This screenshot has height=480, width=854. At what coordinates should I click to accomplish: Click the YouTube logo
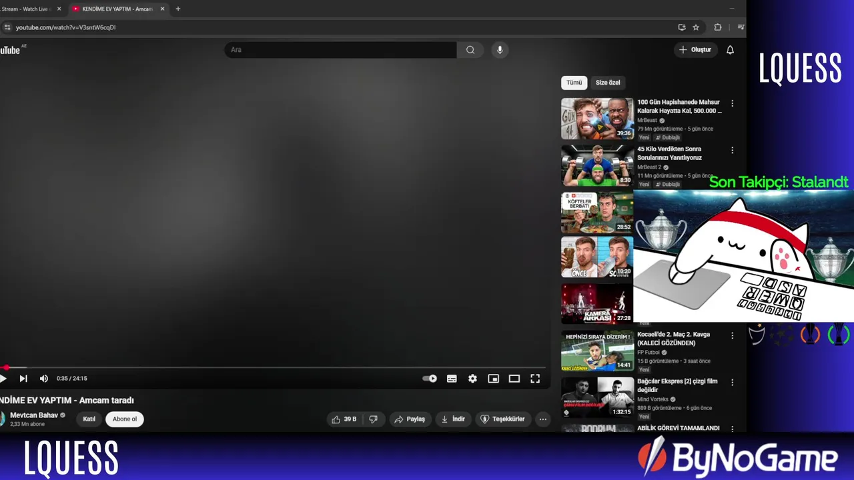pos(10,50)
